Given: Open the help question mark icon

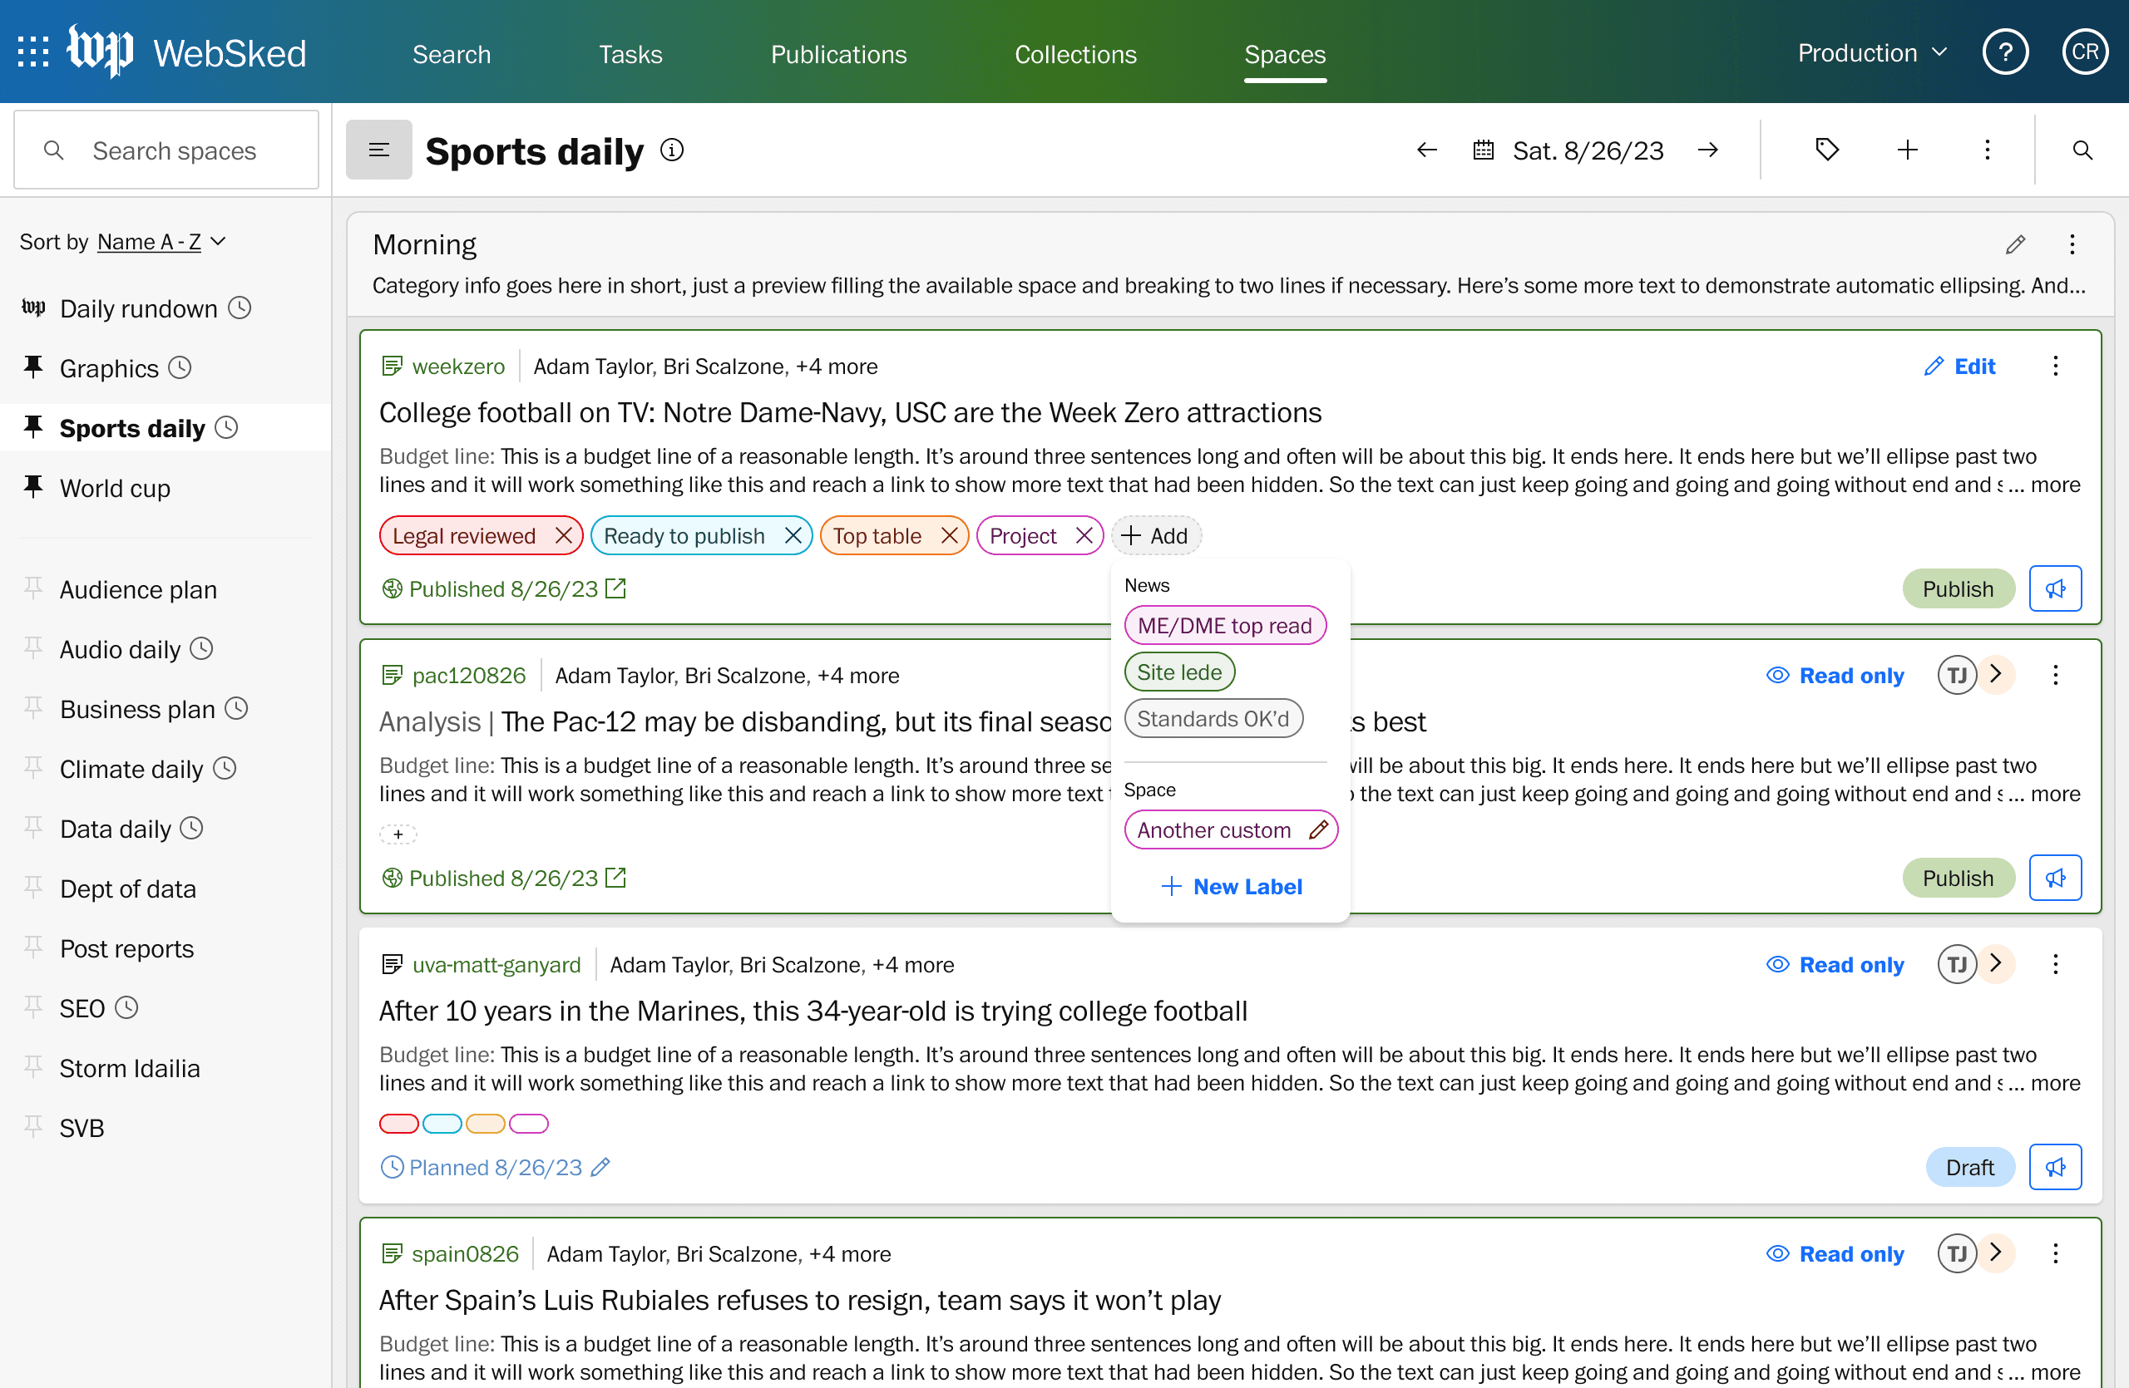Looking at the screenshot, I should (2006, 52).
